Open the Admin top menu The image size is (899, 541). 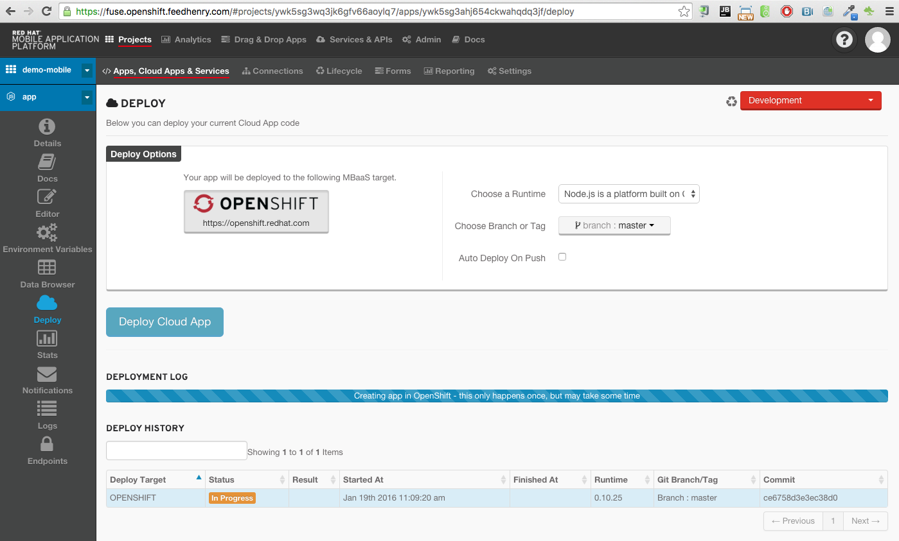coord(422,40)
